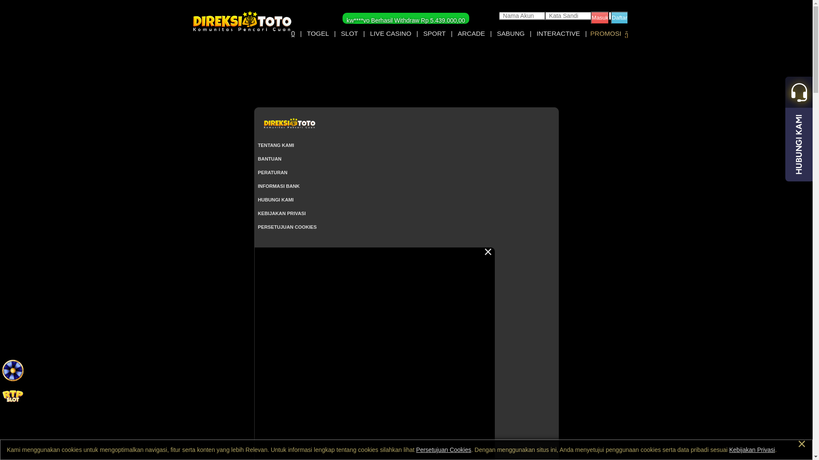Open the PERATURAN link
The image size is (819, 460).
(273, 172)
